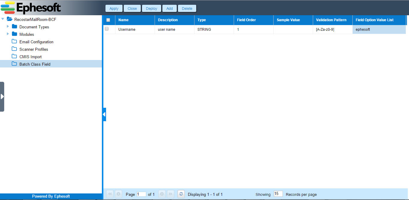The width and height of the screenshot is (409, 200).
Task: Open Document Types tree item
Action: point(34,27)
